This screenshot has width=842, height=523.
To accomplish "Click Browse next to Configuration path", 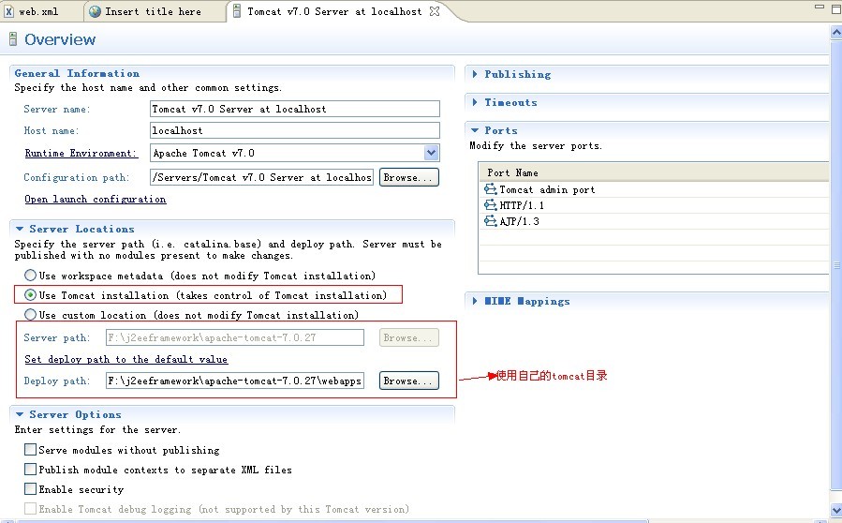I will 408,177.
